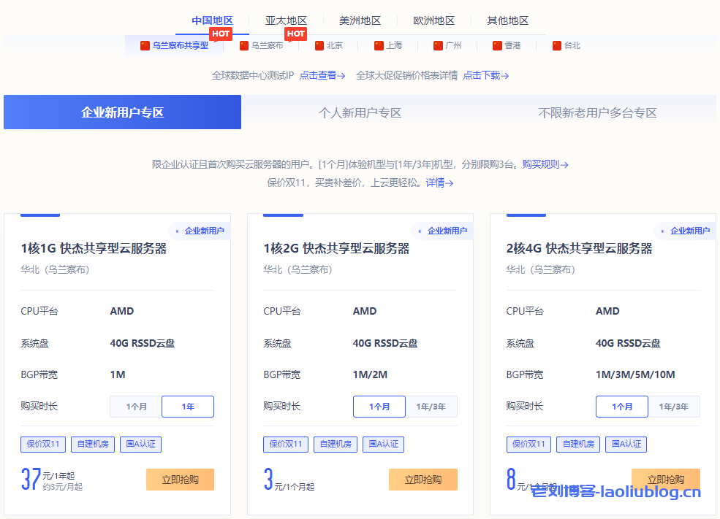Open the 购买规则 link
720x519 pixels.
(545, 164)
